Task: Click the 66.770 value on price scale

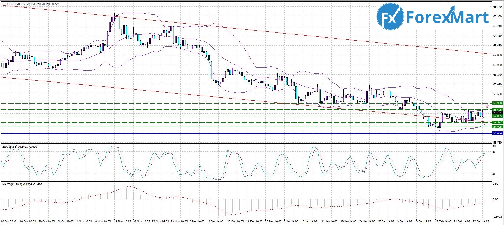Action: 497,7
